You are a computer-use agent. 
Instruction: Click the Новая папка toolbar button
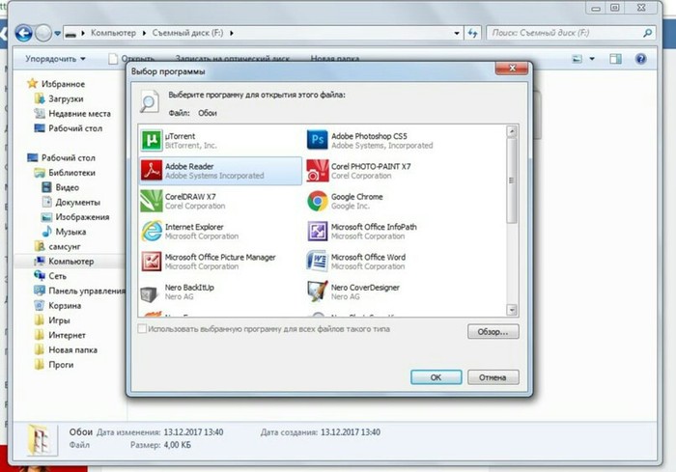pos(334,59)
